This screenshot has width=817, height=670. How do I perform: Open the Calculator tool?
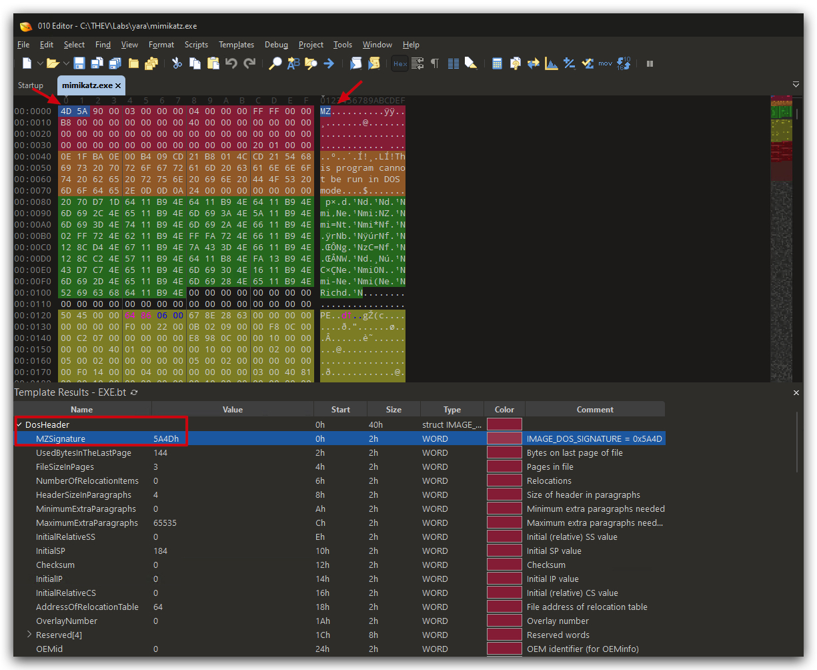point(497,63)
